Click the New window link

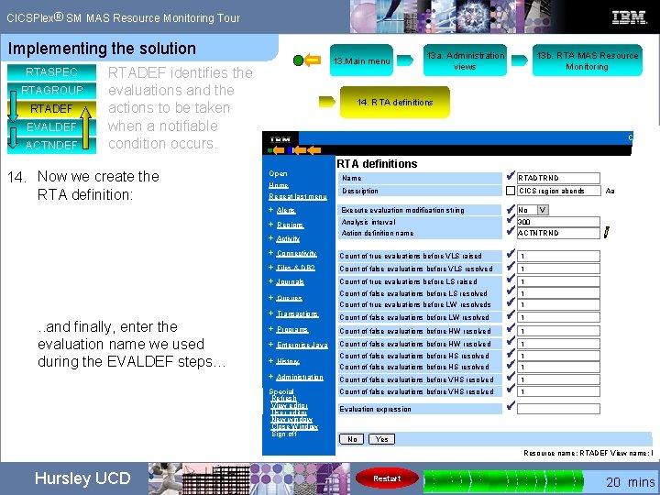291,419
